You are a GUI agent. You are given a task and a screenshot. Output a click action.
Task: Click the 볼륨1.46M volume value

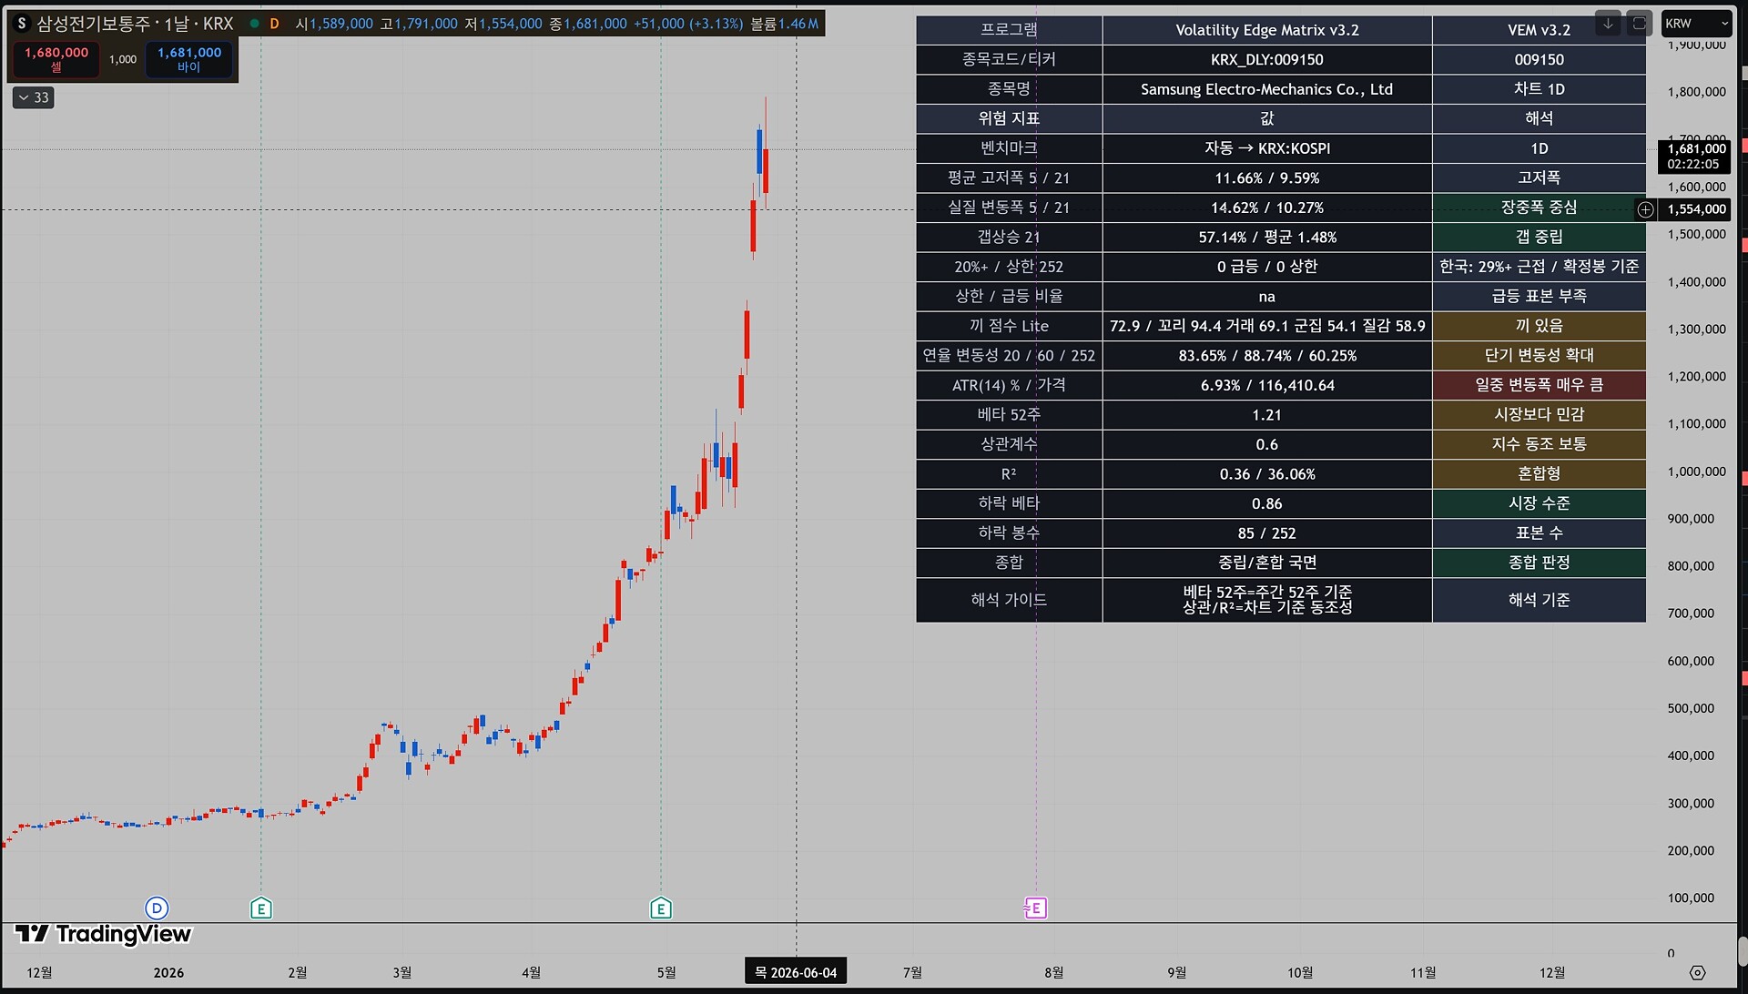coord(785,24)
